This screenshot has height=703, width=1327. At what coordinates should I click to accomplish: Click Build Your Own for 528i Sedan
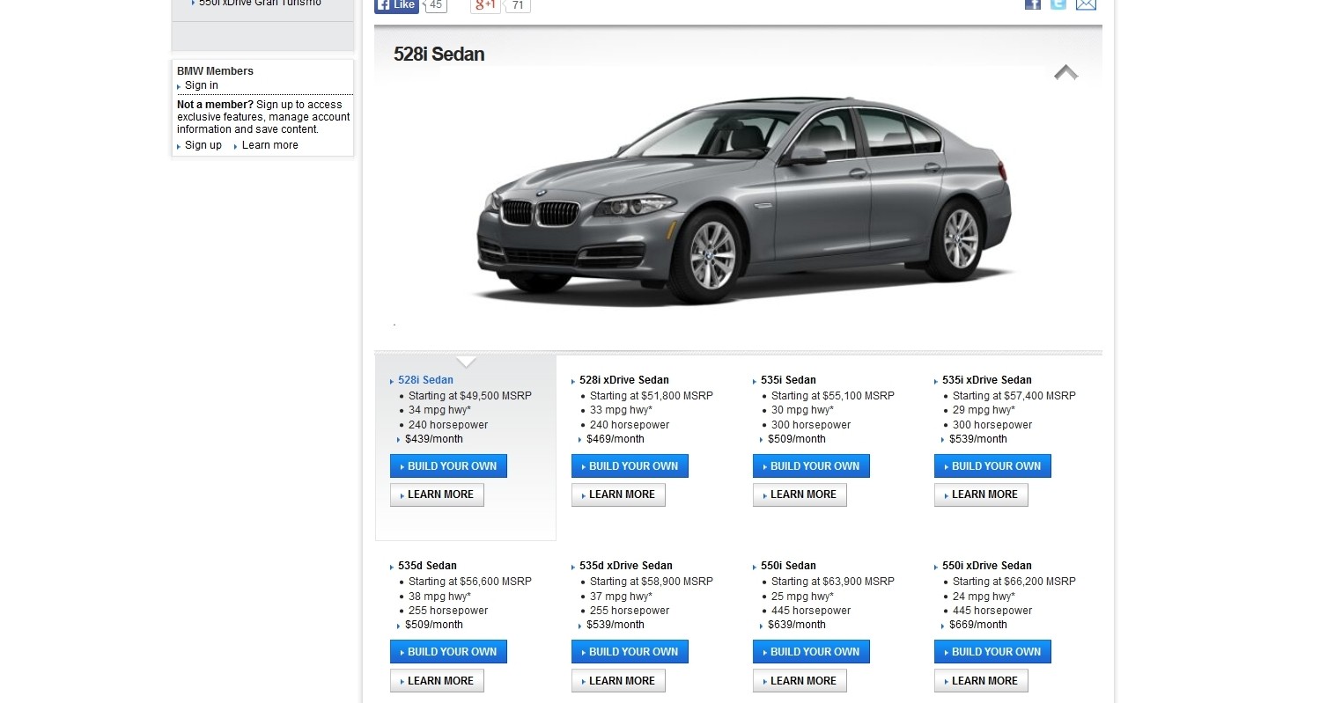point(448,466)
